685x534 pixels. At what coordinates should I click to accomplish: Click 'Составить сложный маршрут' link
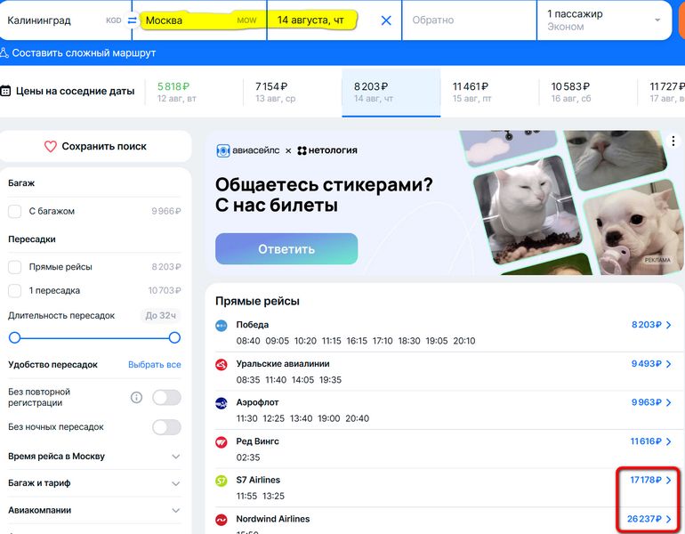84,53
